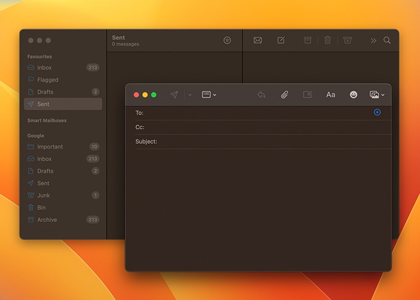
Task: Click Get Mail envelope icon in Mail toolbar
Action: 257,40
